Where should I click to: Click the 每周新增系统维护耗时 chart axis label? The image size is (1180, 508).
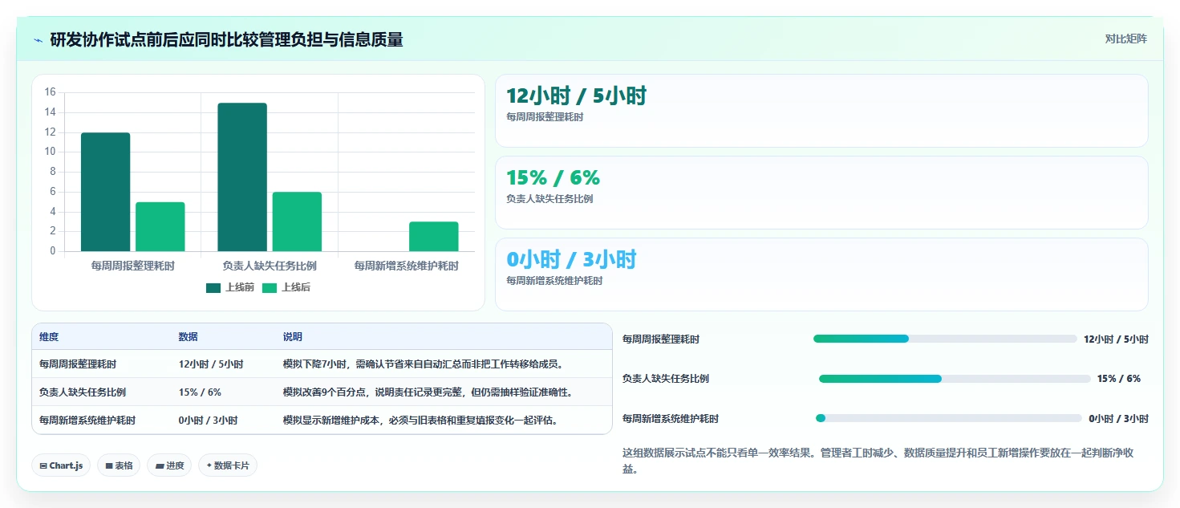407,266
